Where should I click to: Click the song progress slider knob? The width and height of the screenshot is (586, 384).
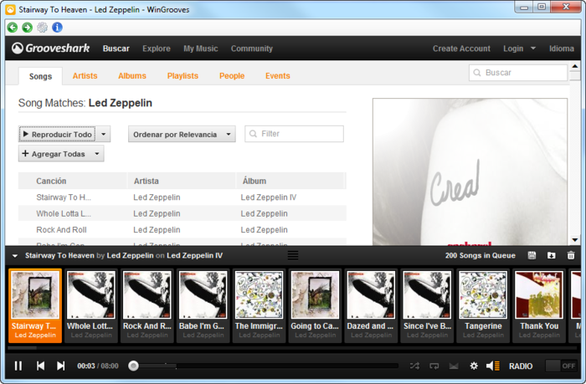point(133,366)
